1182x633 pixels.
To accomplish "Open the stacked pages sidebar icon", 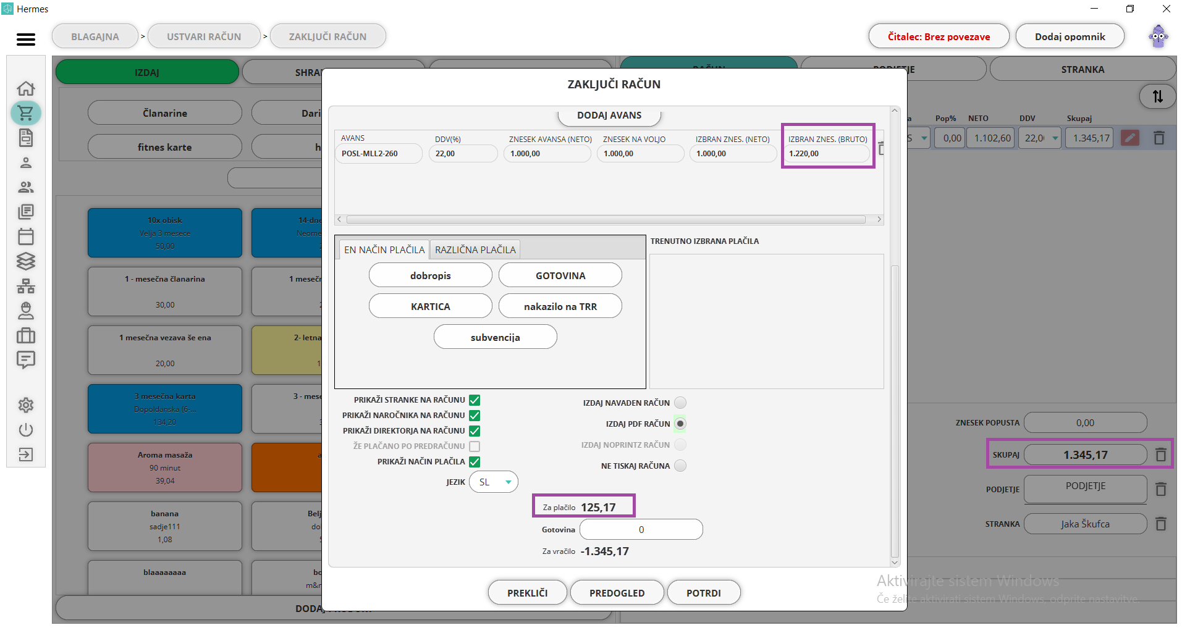I will 25,212.
